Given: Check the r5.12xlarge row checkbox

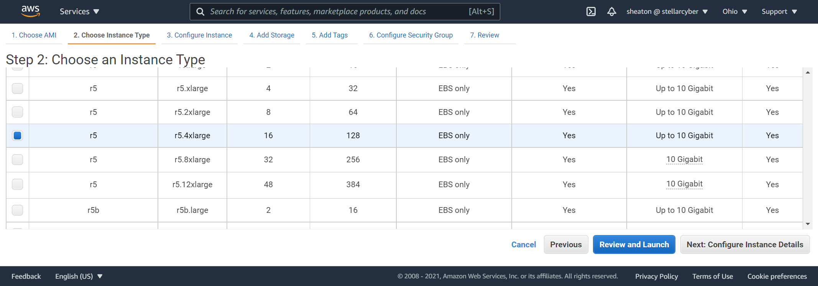Looking at the screenshot, I should pos(18,185).
